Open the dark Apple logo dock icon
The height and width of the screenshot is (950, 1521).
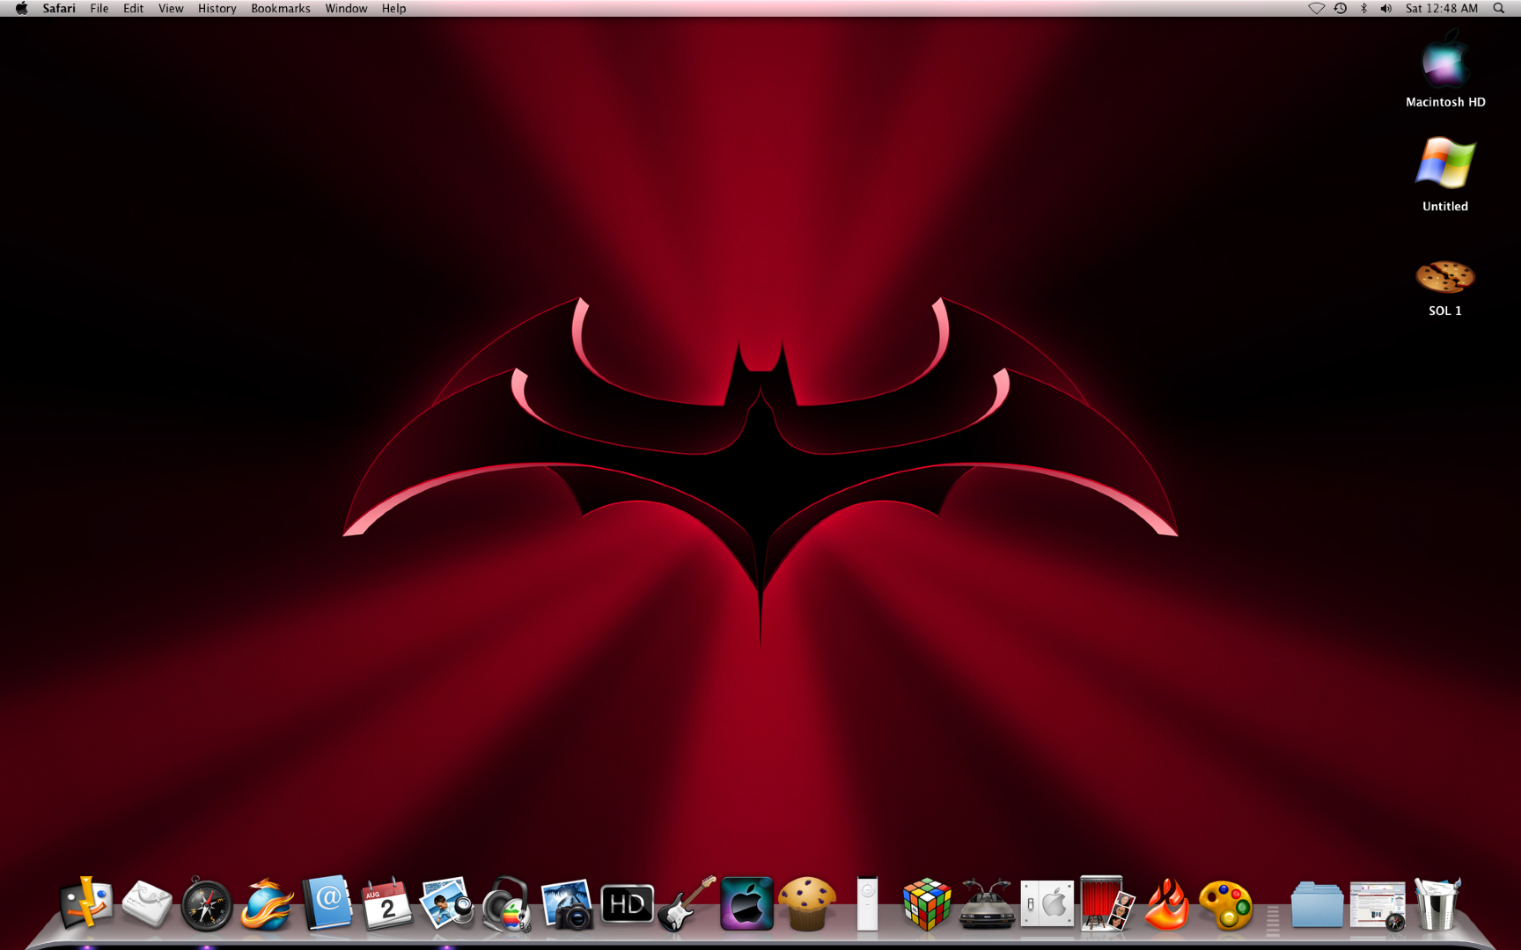pos(747,903)
